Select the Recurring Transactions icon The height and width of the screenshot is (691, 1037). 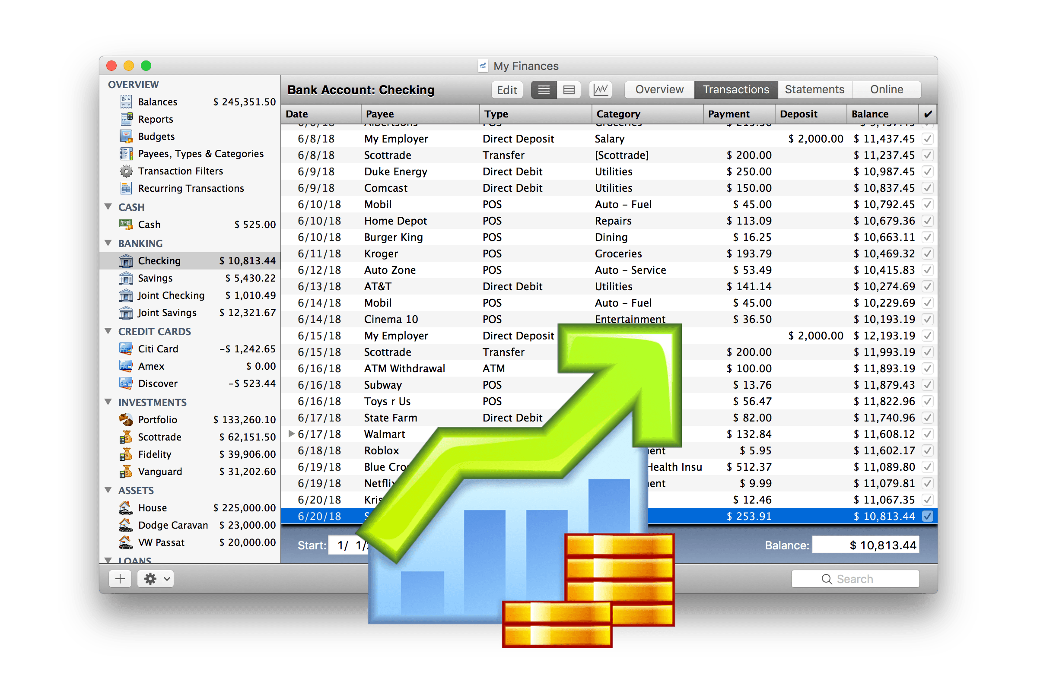coord(127,188)
